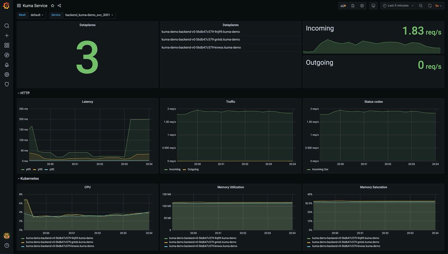Click the user avatar at bottom left
The image size is (448, 254).
(x=6, y=235)
